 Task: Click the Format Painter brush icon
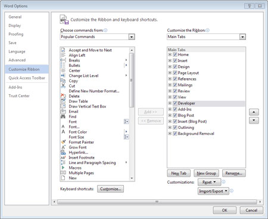pyautogui.click(x=63, y=142)
